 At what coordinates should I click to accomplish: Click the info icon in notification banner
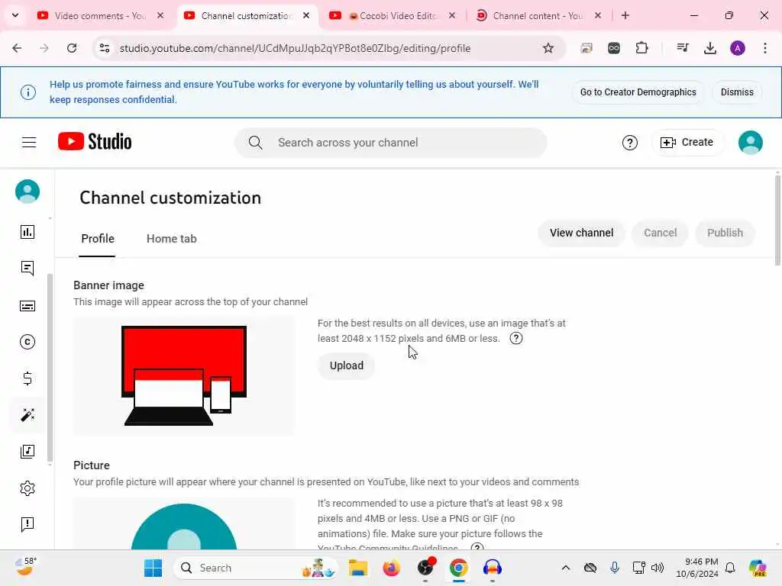pos(28,92)
